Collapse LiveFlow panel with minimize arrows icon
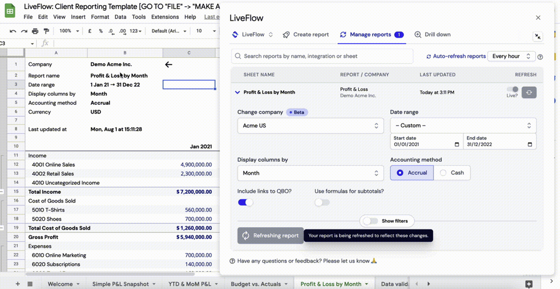The image size is (560, 289). 538,36
